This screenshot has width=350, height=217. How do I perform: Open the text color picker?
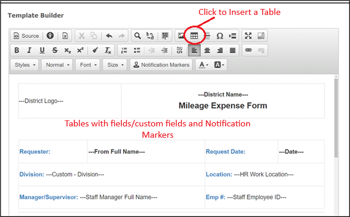click(204, 65)
